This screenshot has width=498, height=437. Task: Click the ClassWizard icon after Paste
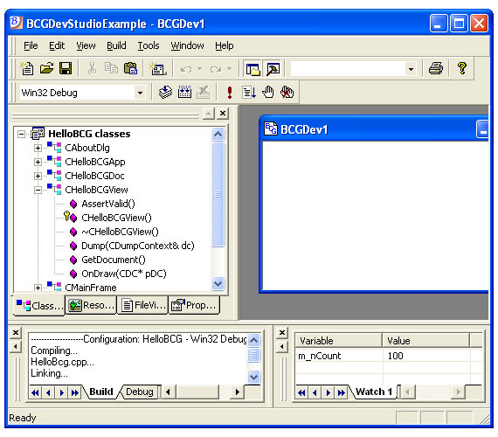157,68
